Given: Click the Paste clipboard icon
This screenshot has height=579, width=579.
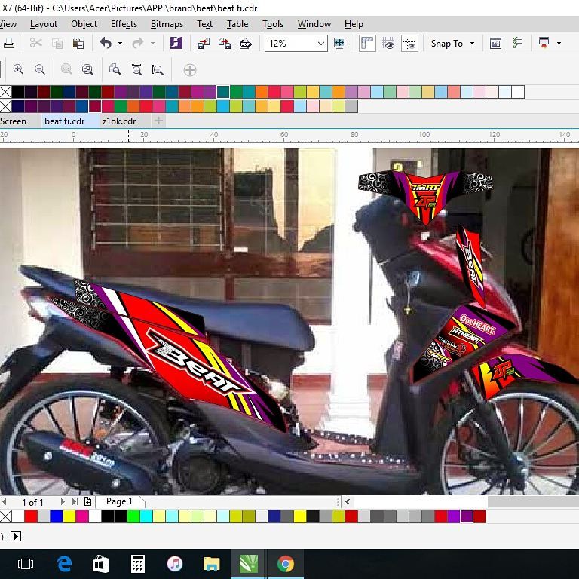Looking at the screenshot, I should [78, 44].
